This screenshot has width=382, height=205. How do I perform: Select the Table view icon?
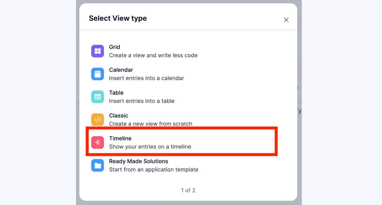[x=98, y=97]
